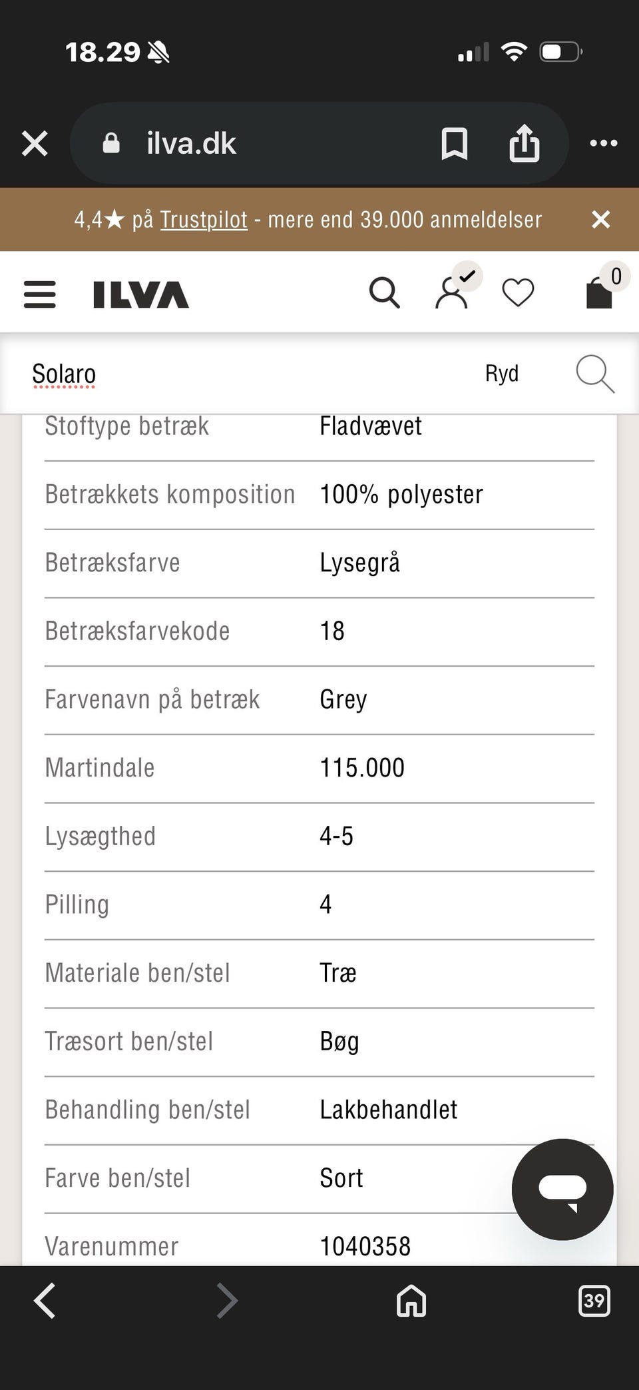Open the browser more options menu
The width and height of the screenshot is (639, 1390).
click(x=604, y=143)
